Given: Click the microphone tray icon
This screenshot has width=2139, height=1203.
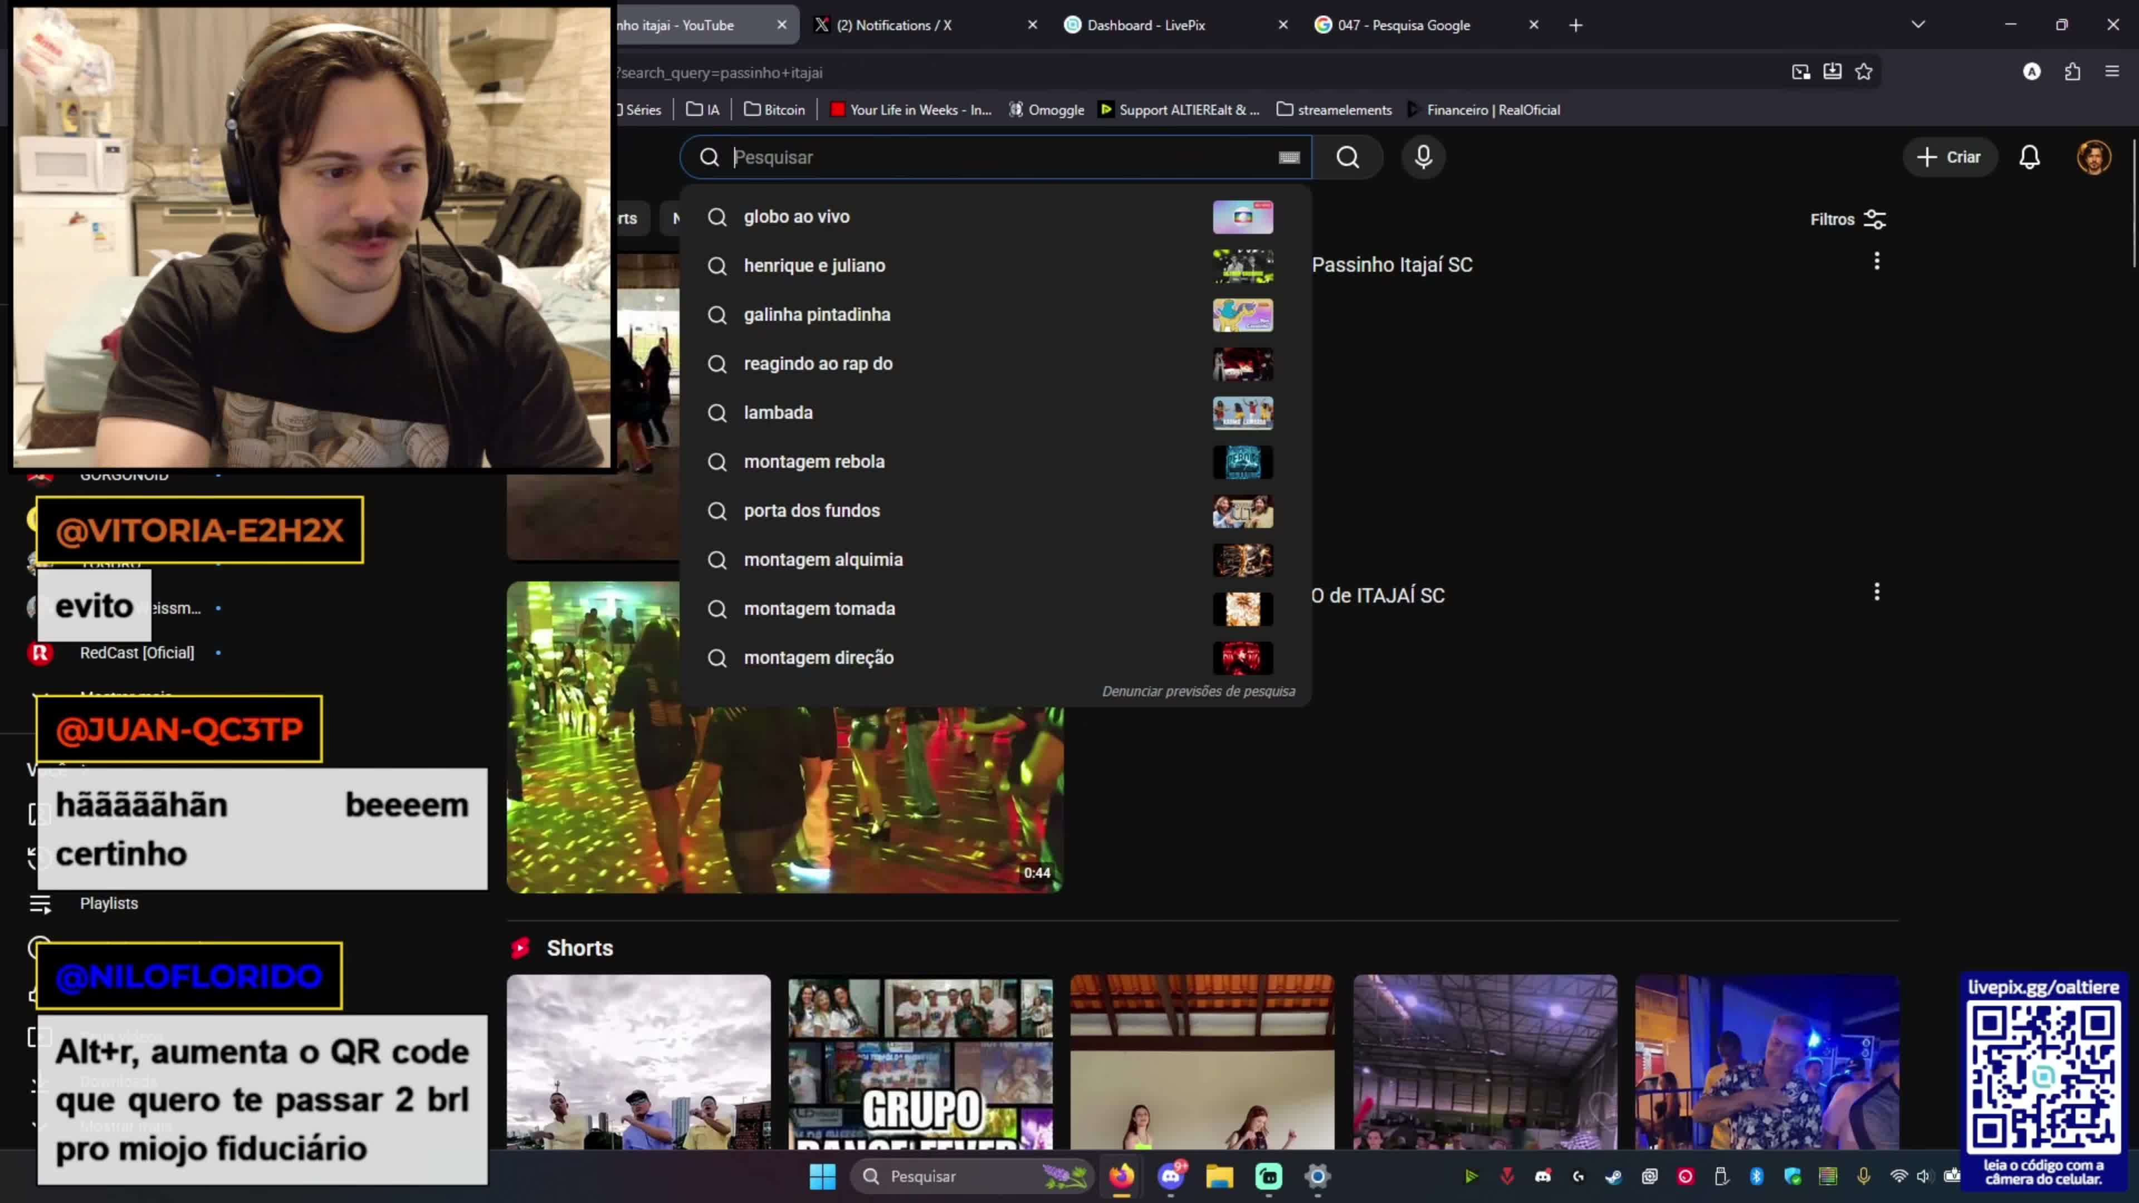Looking at the screenshot, I should (1864, 1176).
